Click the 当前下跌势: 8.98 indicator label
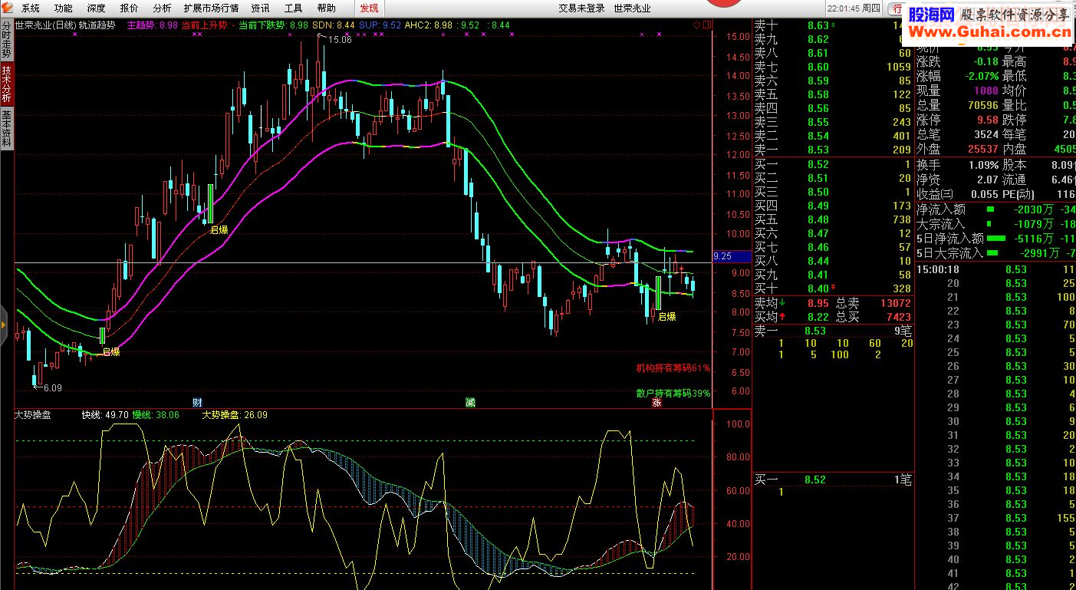The image size is (1076, 590). pos(273,25)
